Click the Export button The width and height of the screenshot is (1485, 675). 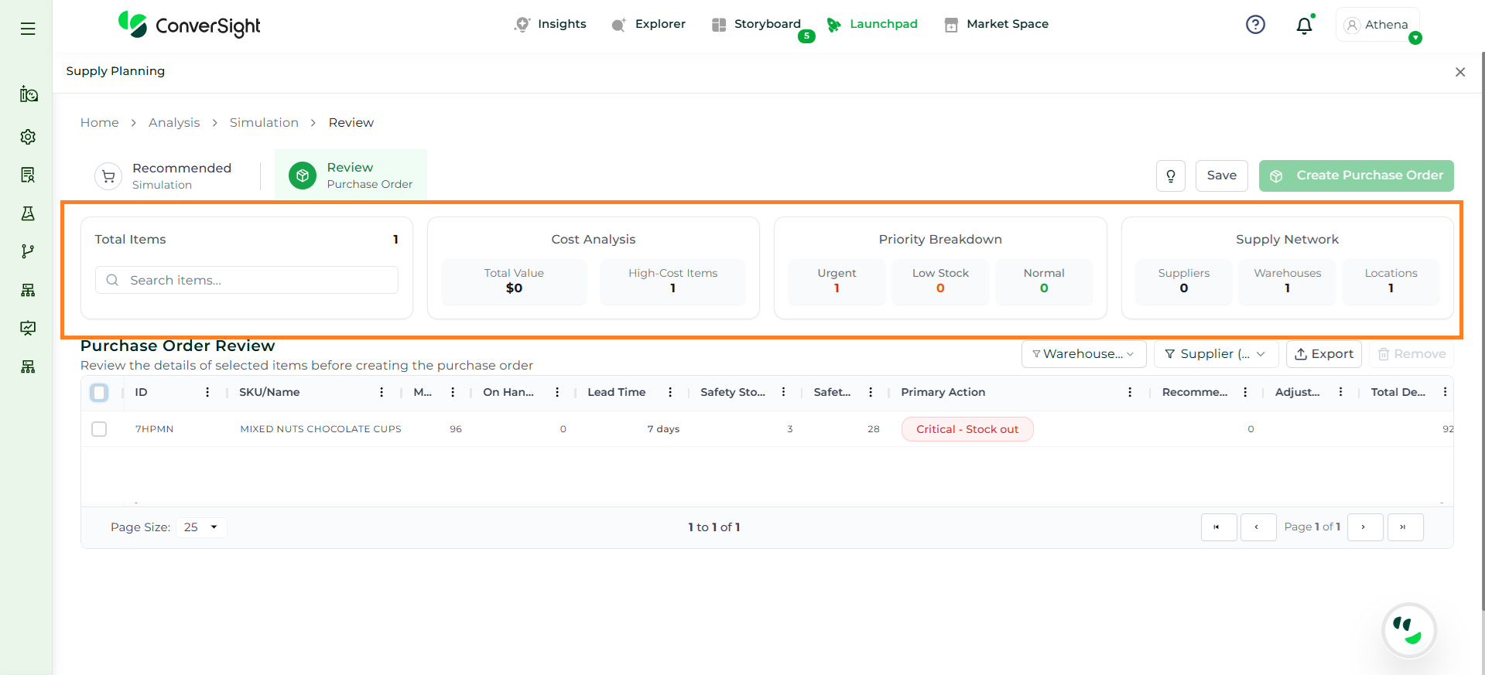(x=1323, y=354)
